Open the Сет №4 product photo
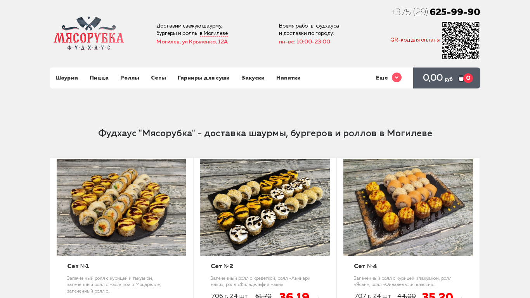Screen dimensions: 530x298 pos(408,207)
